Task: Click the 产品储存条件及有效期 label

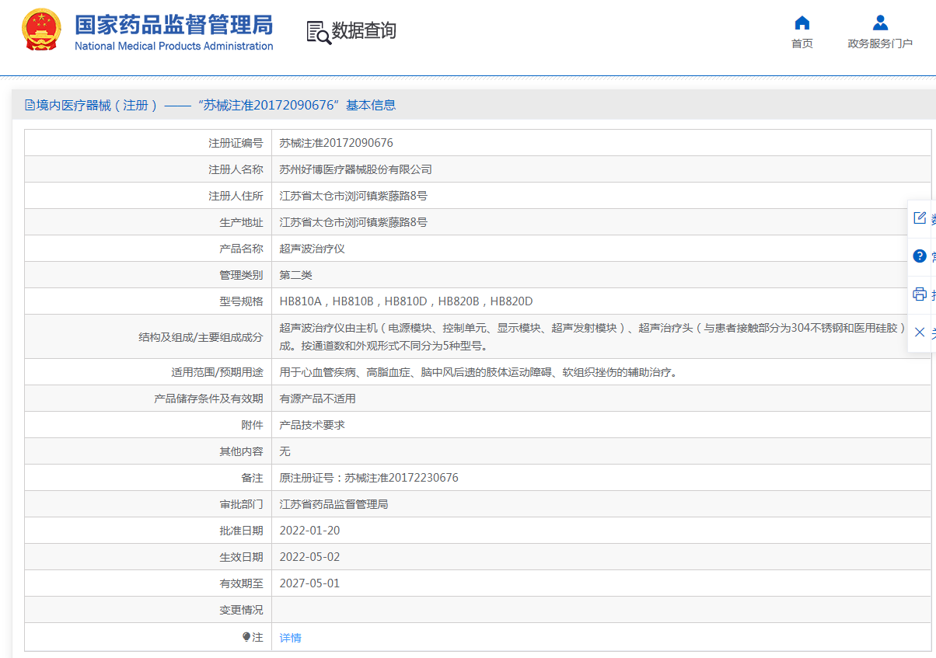Action: pyautogui.click(x=208, y=399)
